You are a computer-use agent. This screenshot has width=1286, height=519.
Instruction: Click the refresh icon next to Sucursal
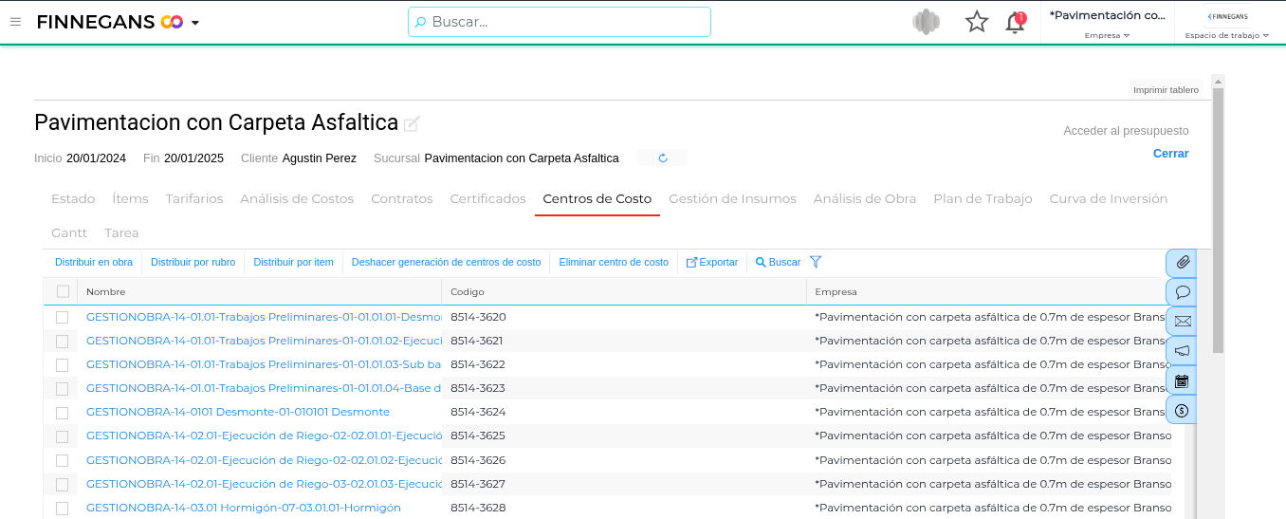click(x=662, y=158)
